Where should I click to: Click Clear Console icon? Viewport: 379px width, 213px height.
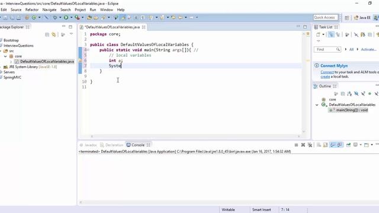[319, 145]
